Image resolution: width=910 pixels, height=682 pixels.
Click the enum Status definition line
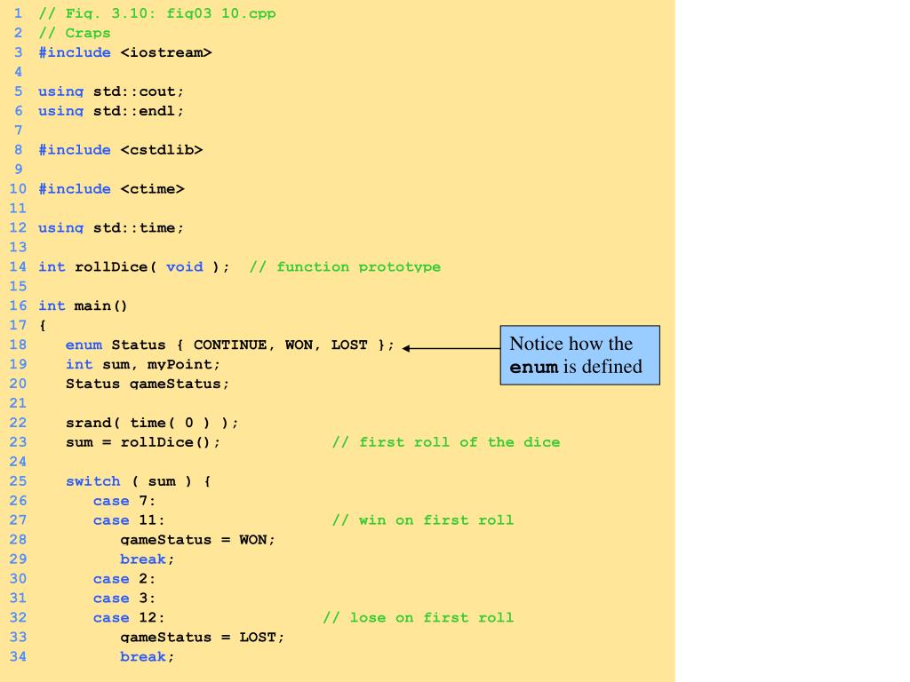pos(230,345)
